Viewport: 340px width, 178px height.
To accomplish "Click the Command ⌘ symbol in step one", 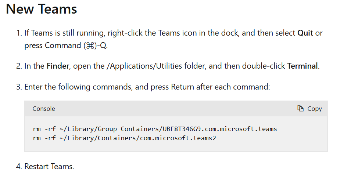I will point(90,46).
